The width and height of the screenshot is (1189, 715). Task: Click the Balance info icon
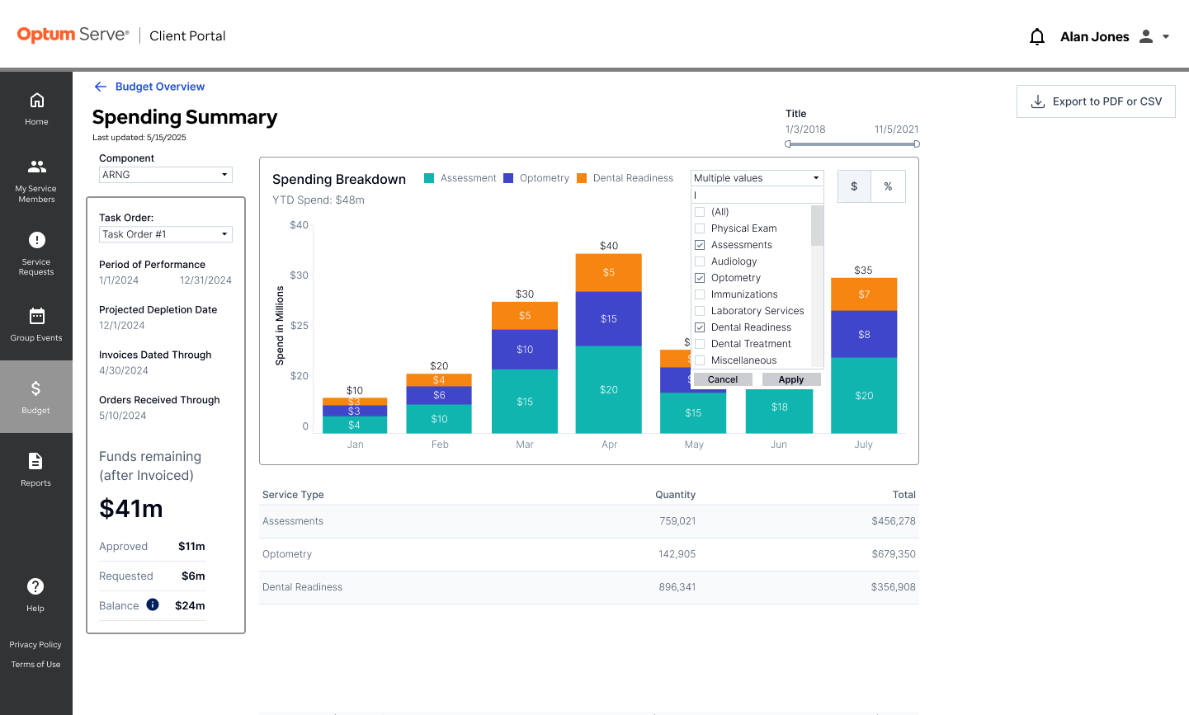[153, 604]
